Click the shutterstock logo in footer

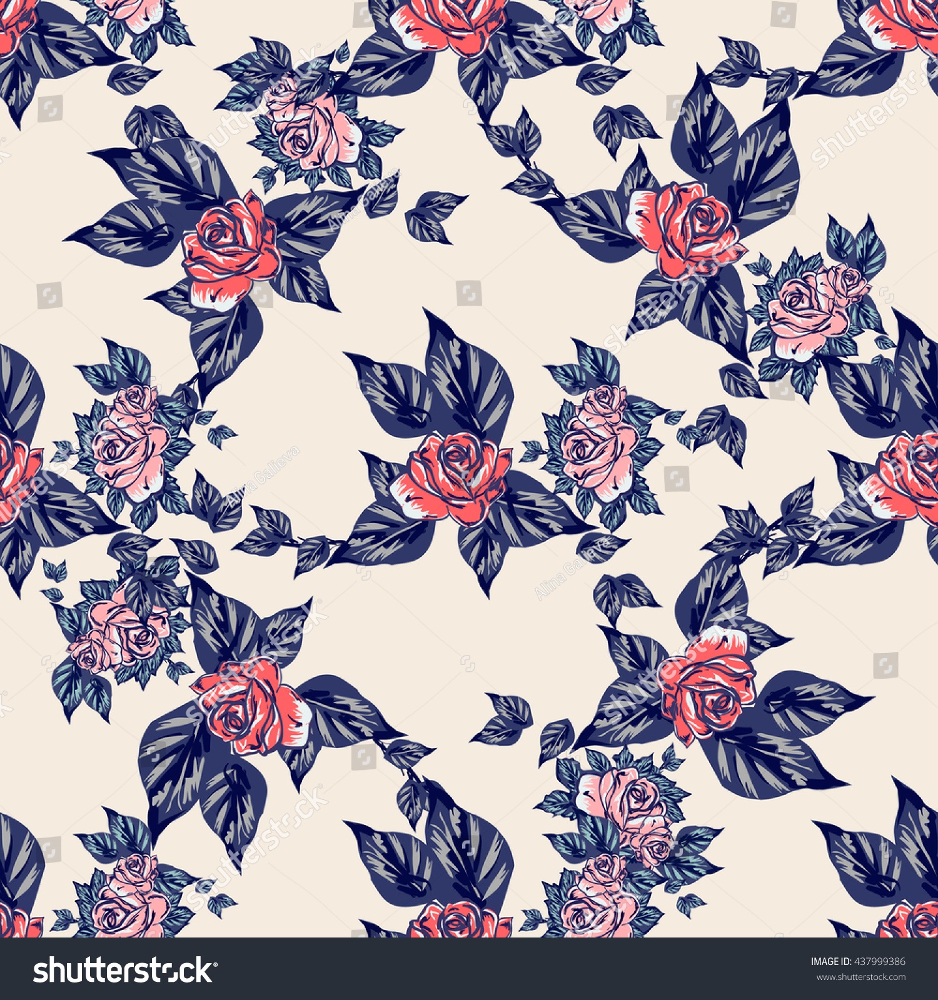pos(126,971)
